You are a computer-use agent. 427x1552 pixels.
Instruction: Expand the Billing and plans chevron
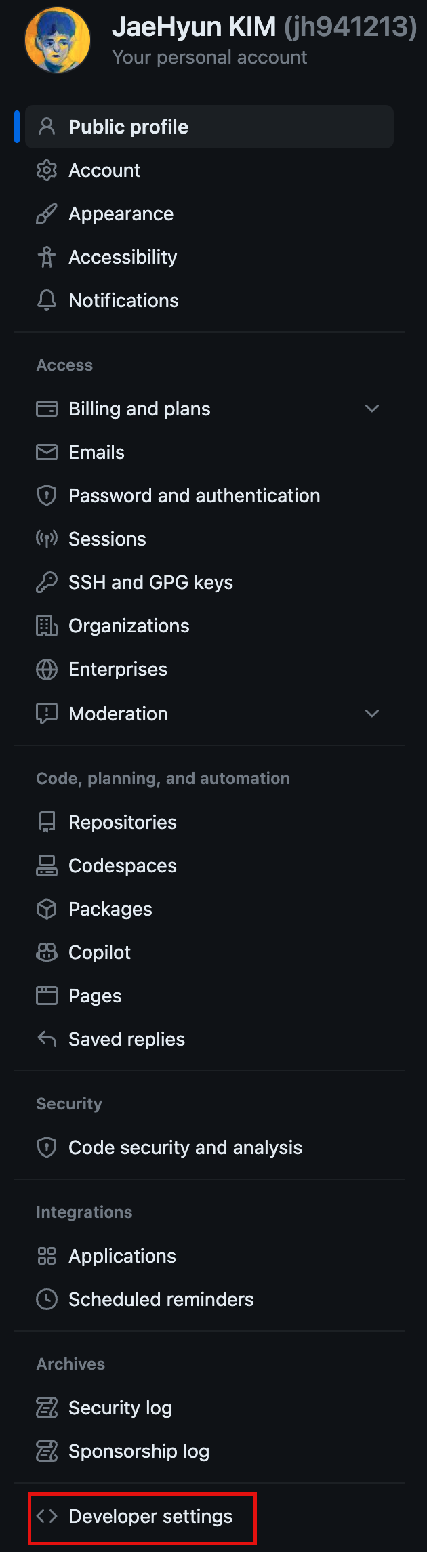[x=372, y=409]
